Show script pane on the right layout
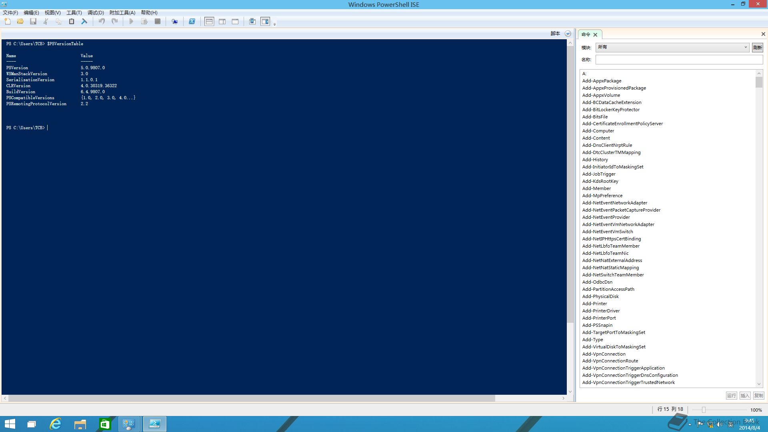This screenshot has height=432, width=768. tap(222, 22)
